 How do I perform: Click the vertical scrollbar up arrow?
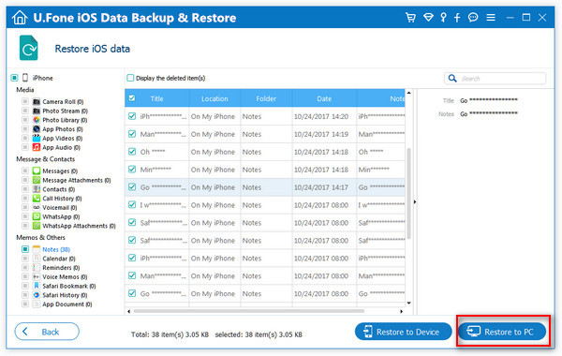409,93
